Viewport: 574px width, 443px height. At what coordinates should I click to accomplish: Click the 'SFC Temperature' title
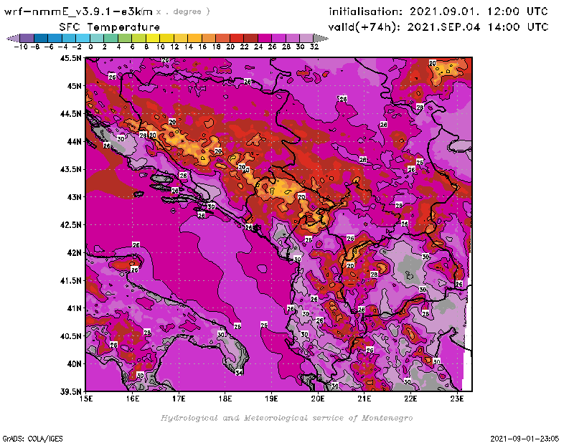110,27
